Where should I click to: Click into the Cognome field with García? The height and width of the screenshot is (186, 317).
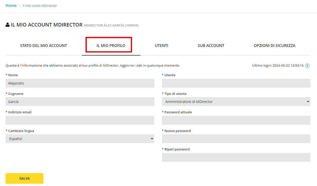[80, 102]
